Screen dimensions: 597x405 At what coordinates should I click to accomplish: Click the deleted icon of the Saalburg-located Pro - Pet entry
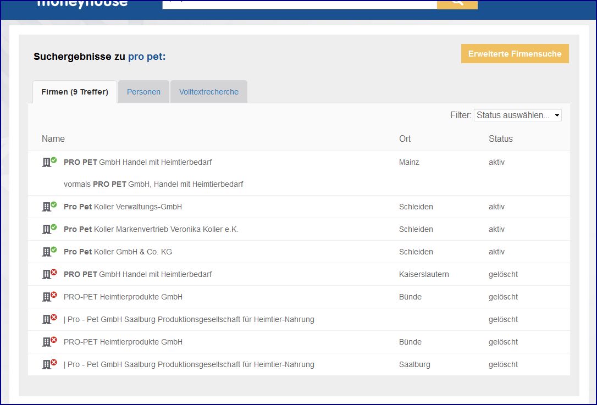pos(49,364)
